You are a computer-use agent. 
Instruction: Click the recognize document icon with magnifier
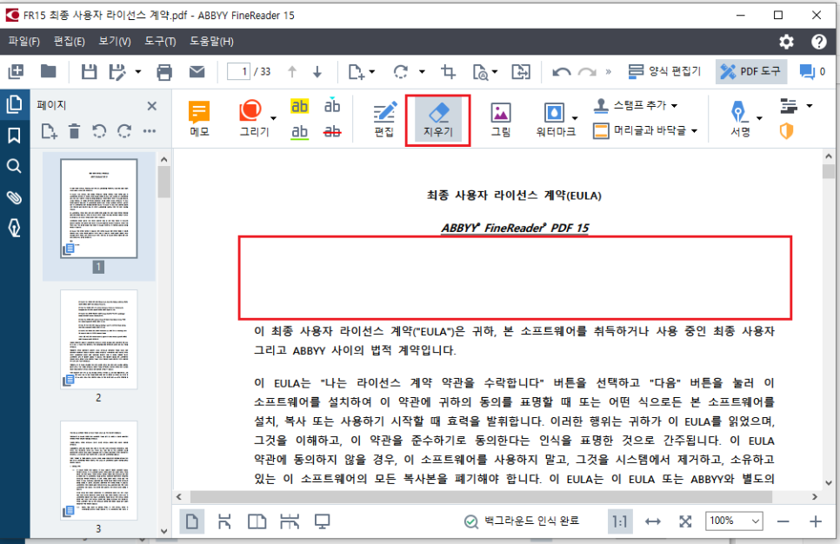pyautogui.click(x=481, y=72)
